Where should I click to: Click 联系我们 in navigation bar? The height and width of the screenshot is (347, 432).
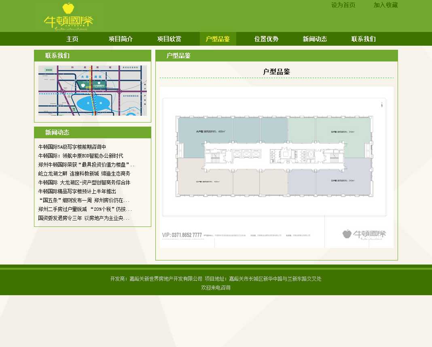point(364,39)
